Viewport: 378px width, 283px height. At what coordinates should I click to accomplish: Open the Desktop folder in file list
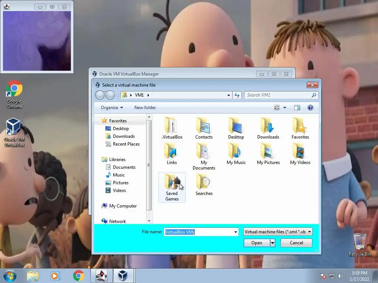tap(236, 128)
